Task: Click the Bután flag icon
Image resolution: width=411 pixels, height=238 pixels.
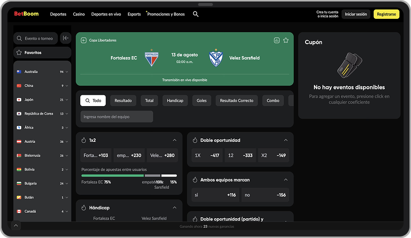Action: coord(19,197)
